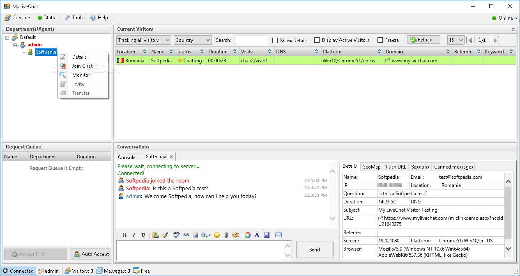Click inside the message text box
Screen dimensions: 520x276
point(200,251)
